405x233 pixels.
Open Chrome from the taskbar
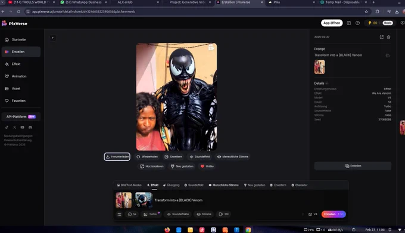tap(248, 229)
